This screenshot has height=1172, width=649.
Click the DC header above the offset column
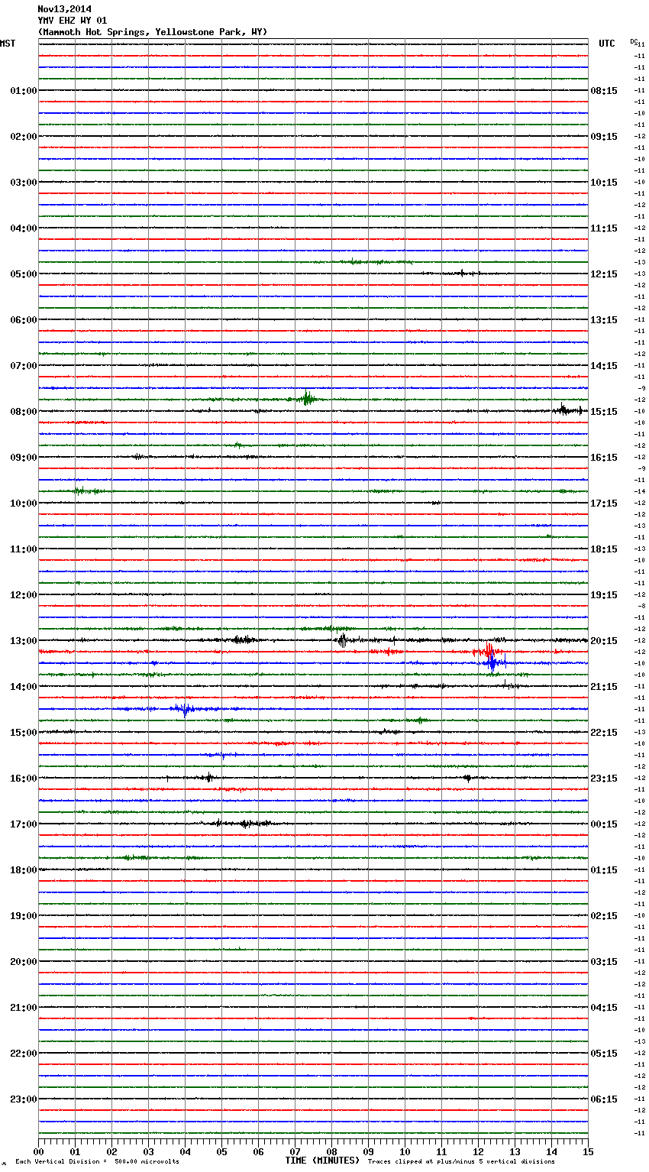click(633, 41)
